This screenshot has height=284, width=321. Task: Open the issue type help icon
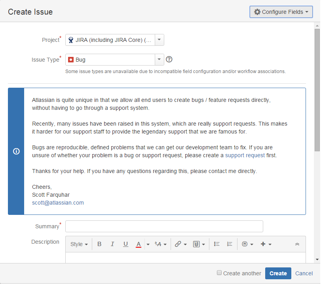(169, 60)
